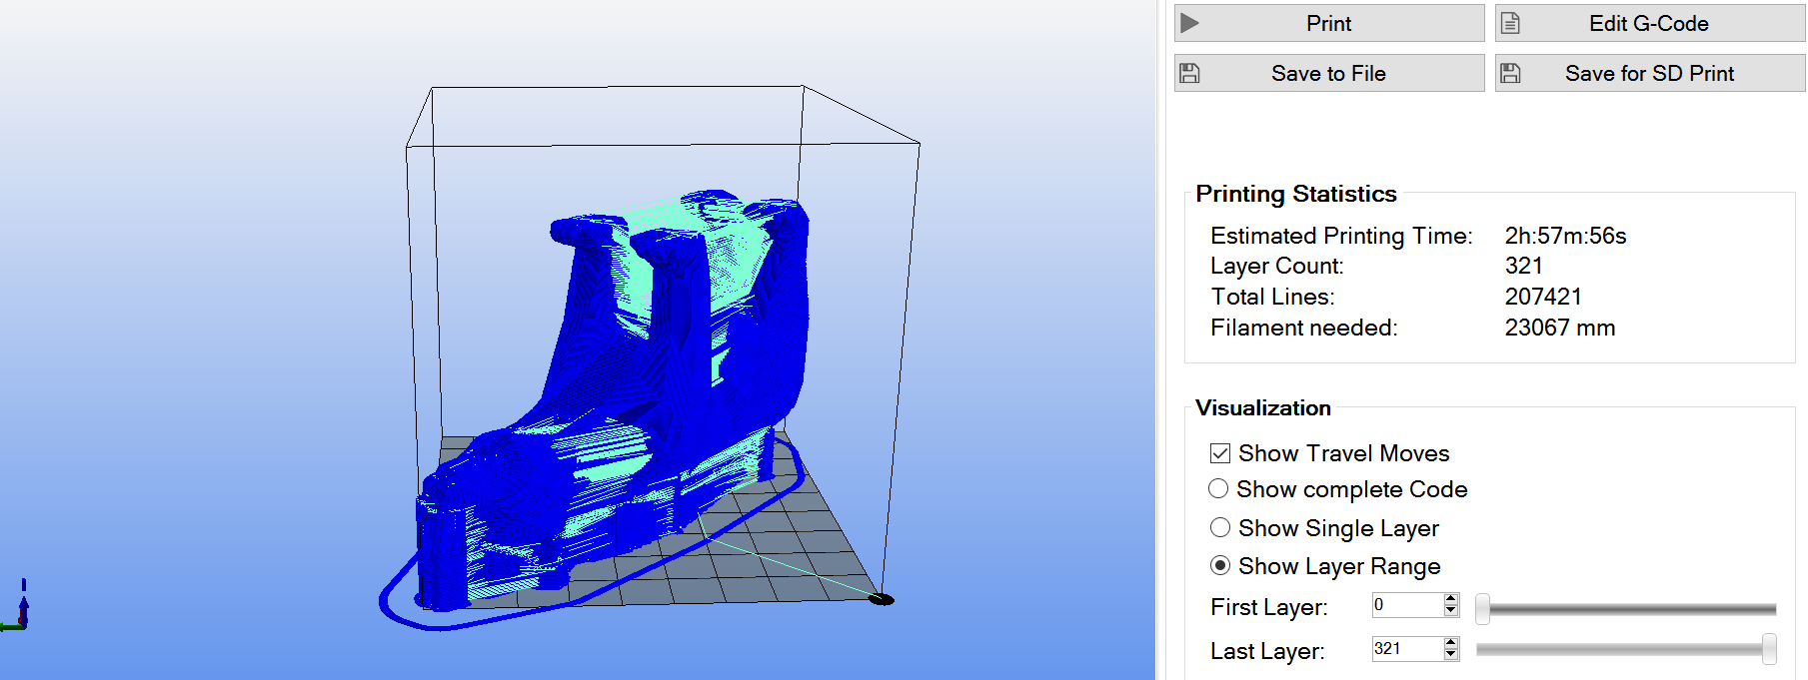Click the First Layer slider handle
Viewport: 1808px width, 680px height.
pos(1483,608)
